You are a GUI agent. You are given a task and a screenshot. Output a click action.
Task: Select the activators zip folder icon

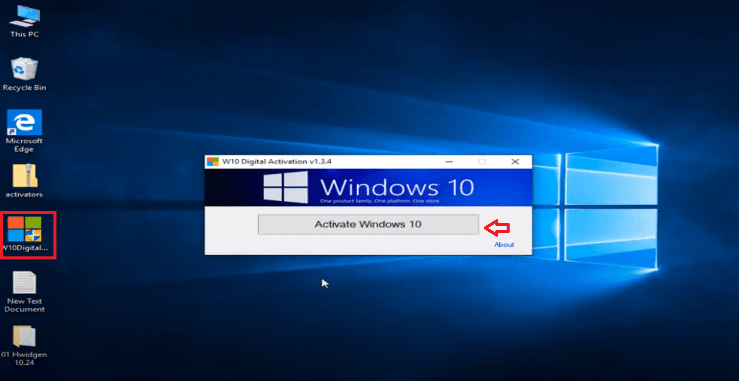24,176
